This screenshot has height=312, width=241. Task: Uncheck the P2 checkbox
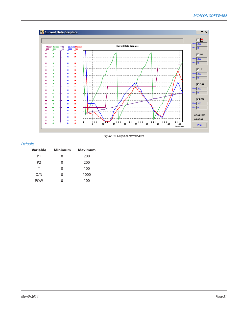point(198,55)
